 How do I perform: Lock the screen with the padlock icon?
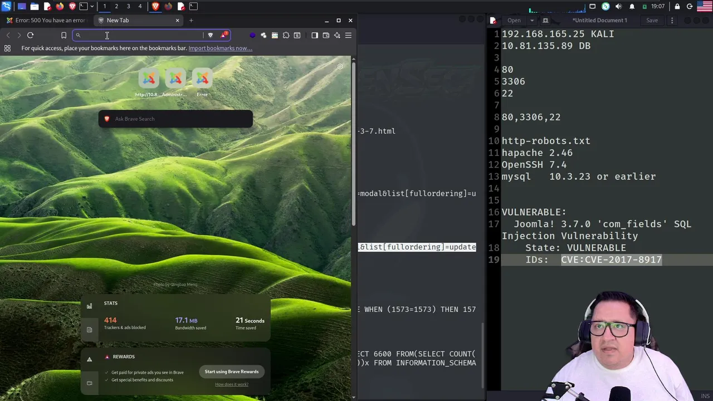pyautogui.click(x=677, y=6)
